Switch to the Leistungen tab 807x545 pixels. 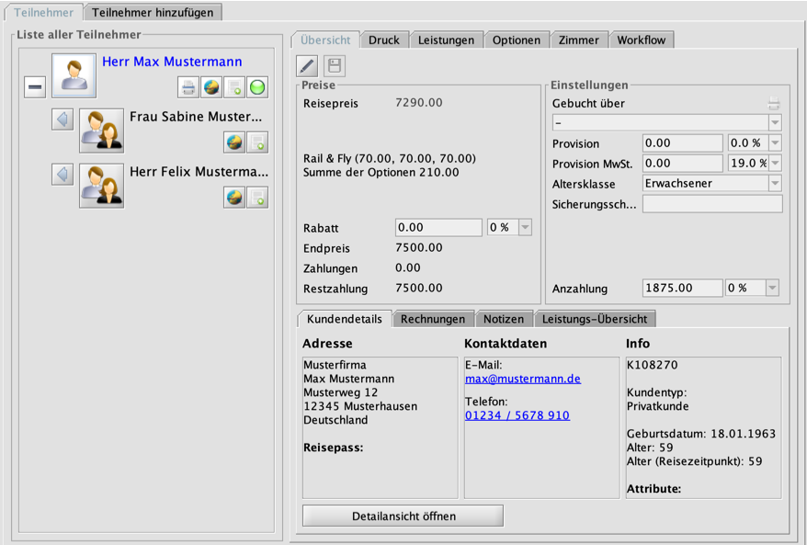(x=446, y=40)
